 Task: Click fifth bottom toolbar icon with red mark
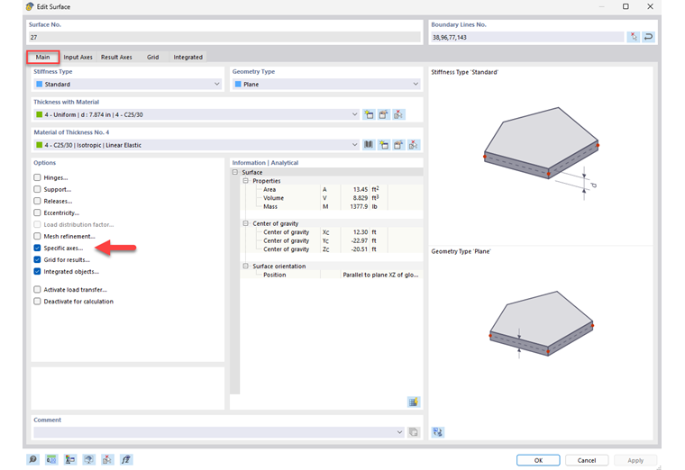click(107, 459)
